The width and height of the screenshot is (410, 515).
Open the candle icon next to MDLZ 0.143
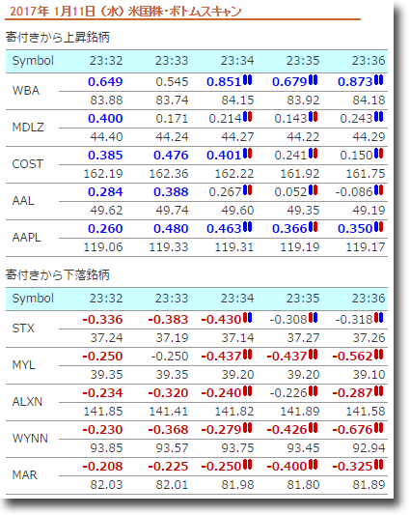coord(313,117)
